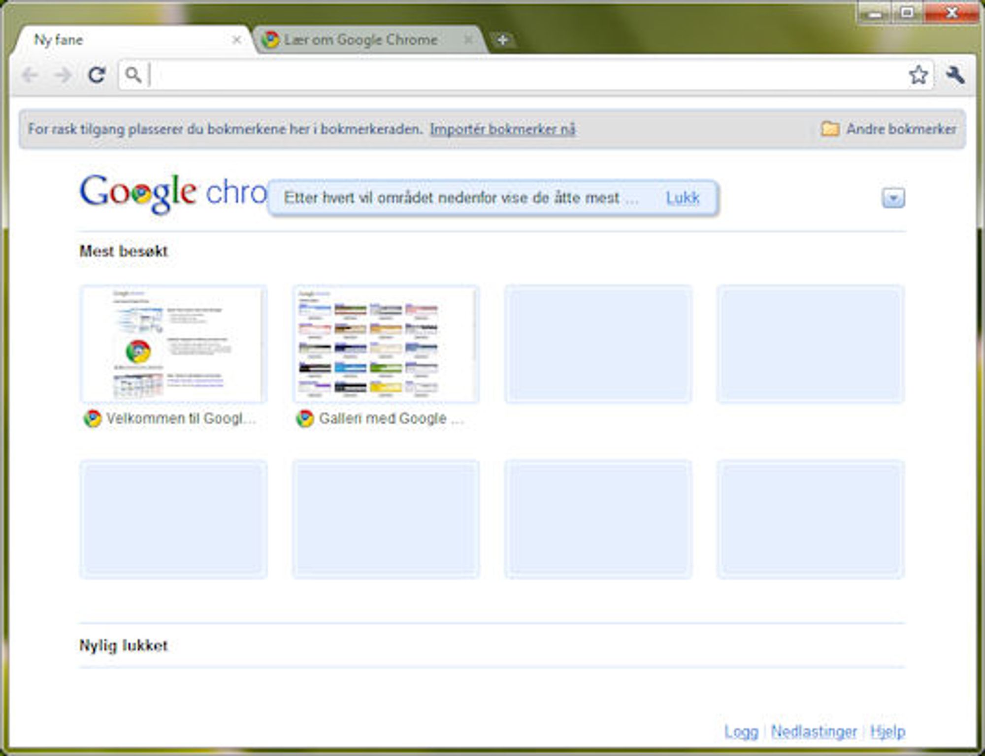Screen dimensions: 985x756
Task: Switch to Ny fane tab
Action: click(x=133, y=40)
